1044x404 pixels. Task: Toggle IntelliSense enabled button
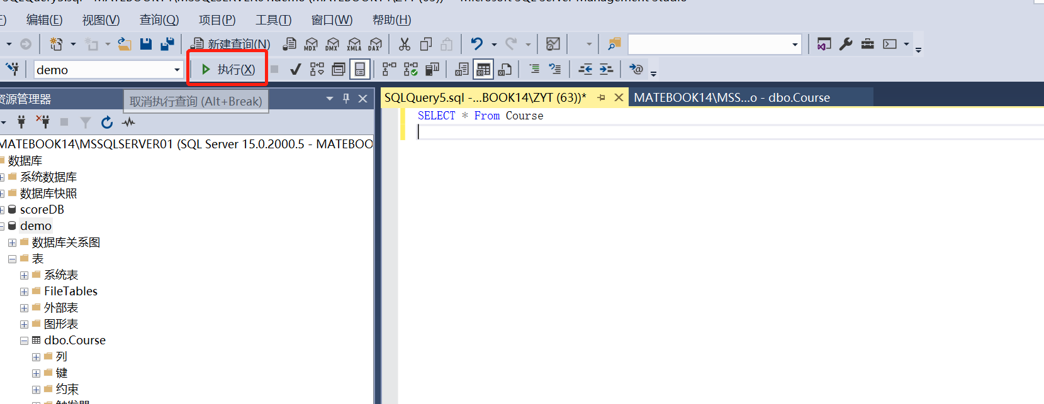tap(360, 69)
